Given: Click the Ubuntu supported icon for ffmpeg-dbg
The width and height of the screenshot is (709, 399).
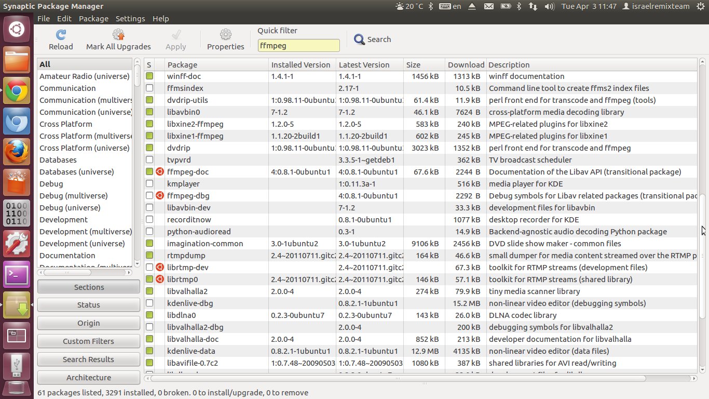Looking at the screenshot, I should point(160,195).
